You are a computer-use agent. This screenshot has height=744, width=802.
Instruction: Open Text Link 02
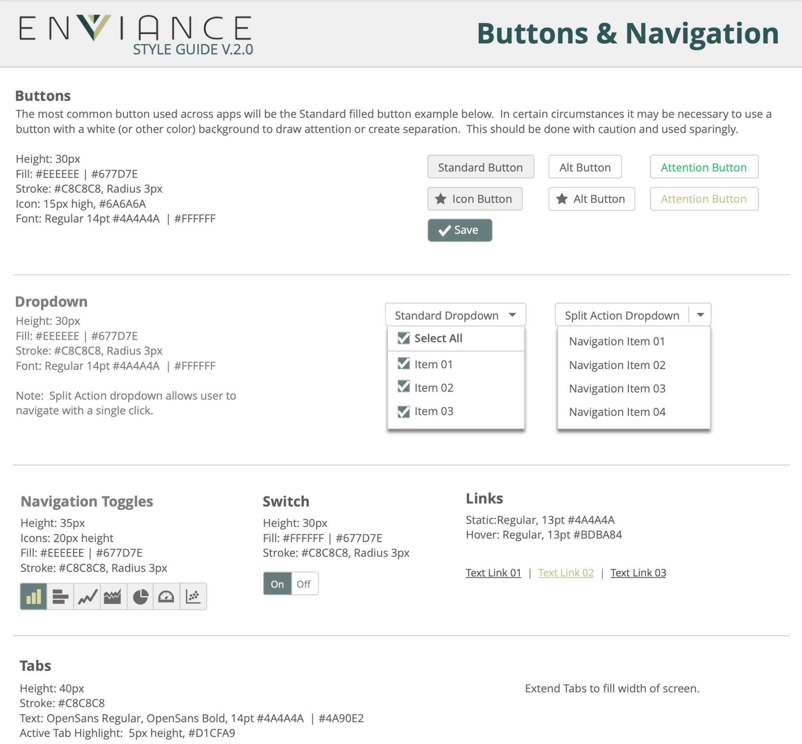tap(565, 573)
